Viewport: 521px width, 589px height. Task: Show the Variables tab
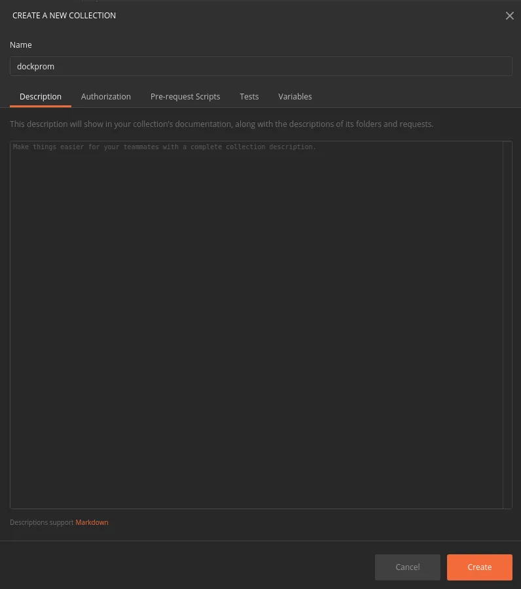295,96
